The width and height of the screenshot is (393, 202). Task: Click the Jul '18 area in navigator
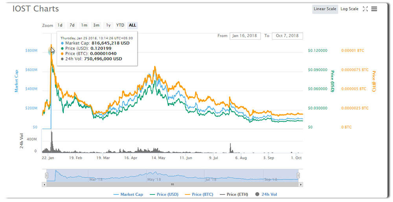point(210,180)
